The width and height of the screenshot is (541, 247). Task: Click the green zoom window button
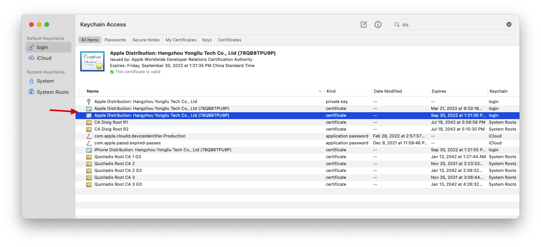tap(47, 25)
